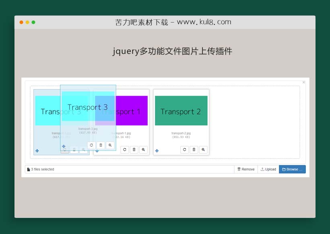Click the trash icon on Transport 2 card
The image size is (330, 234).
tap(194, 150)
